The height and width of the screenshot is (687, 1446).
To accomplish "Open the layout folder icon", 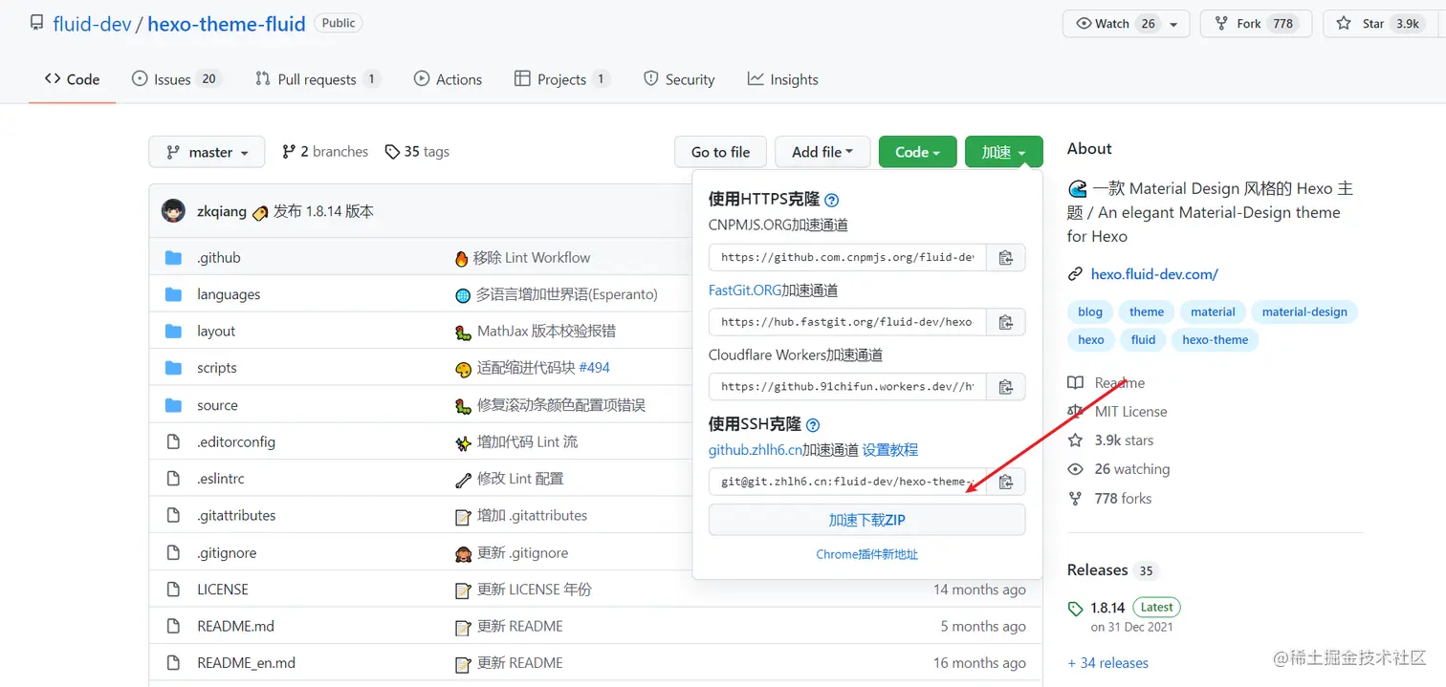I will 173,331.
